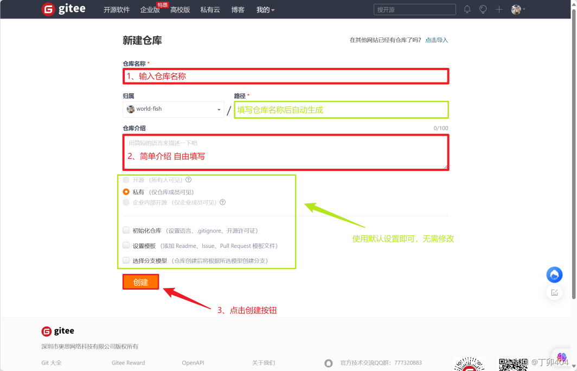The height and width of the screenshot is (371, 577).
Task: Open the 博客 navigation item
Action: (x=238, y=9)
